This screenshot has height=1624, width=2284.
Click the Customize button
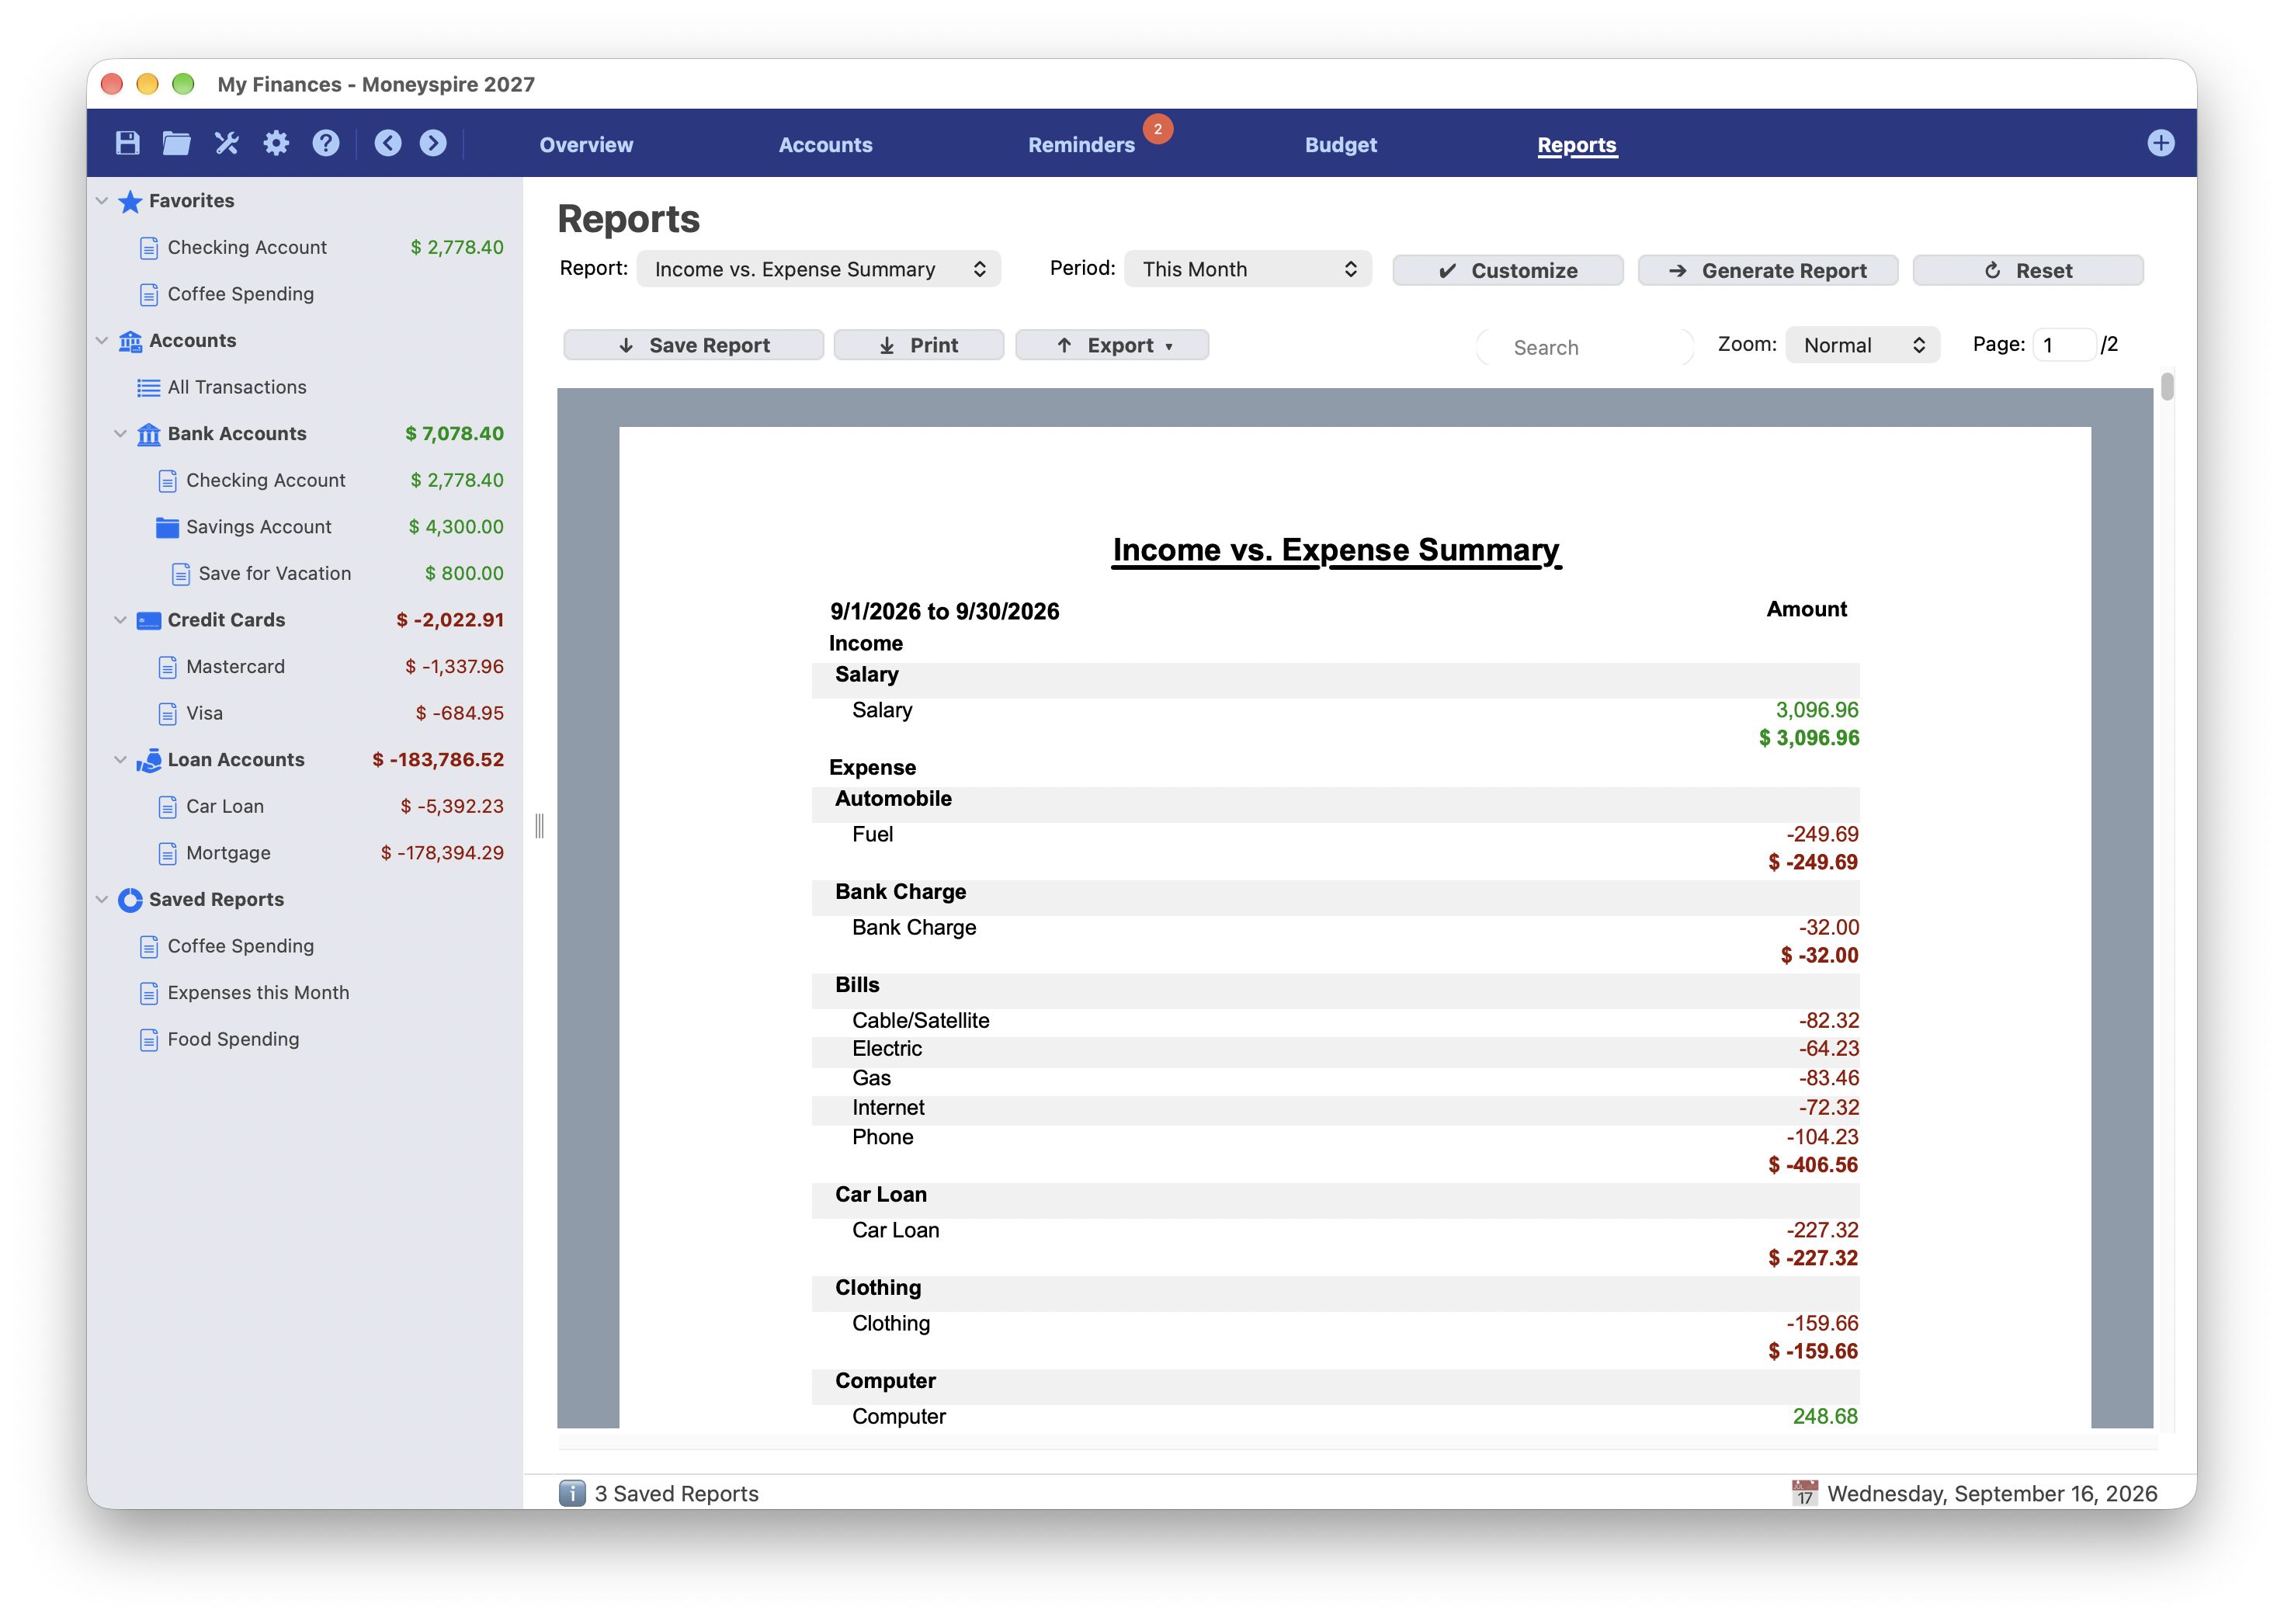[x=1507, y=270]
